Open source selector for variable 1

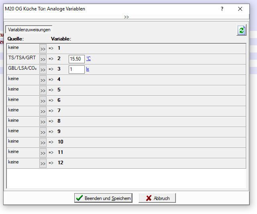(43, 48)
